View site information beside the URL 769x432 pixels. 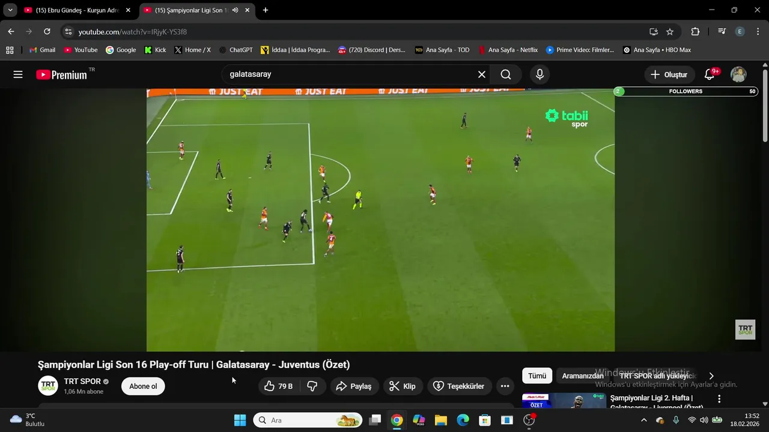click(x=68, y=32)
